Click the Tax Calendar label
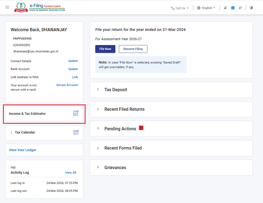The height and width of the screenshot is (203, 263). click(x=25, y=132)
